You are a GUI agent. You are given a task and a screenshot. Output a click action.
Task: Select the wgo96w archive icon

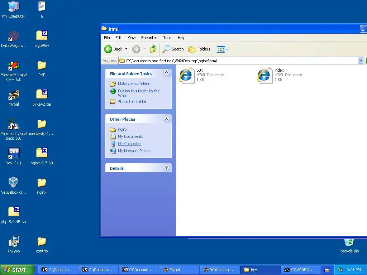pos(42,39)
